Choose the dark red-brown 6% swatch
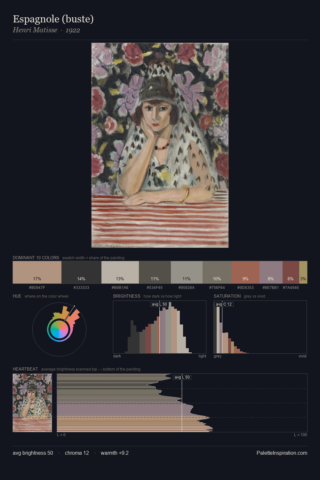Viewport: 320px width, 480px height. [291, 272]
